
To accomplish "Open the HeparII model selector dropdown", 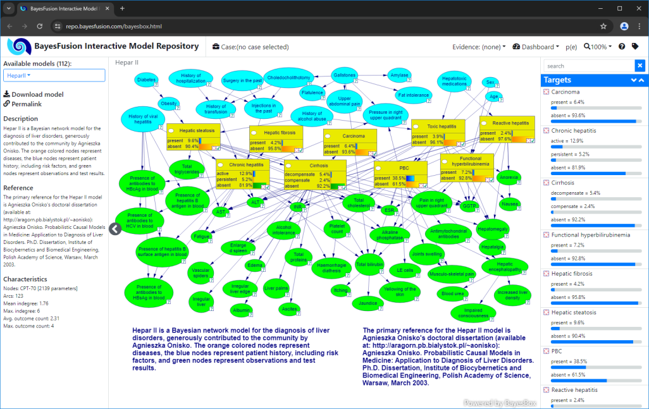I will point(54,75).
